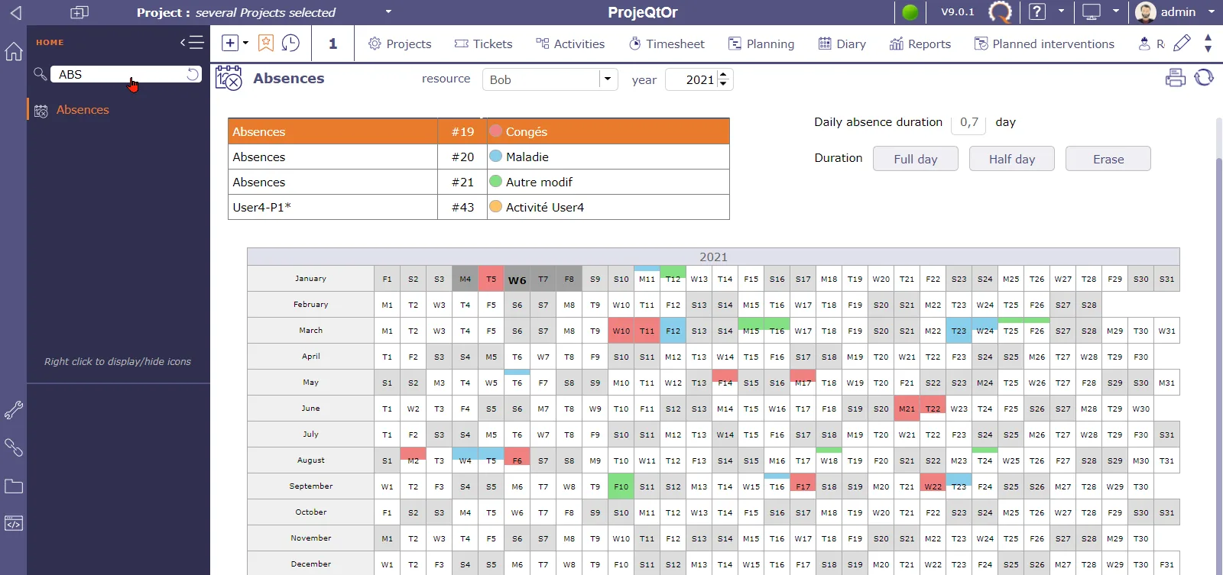Click the blue Maladie color dot
The width and height of the screenshot is (1223, 575).
tap(495, 156)
